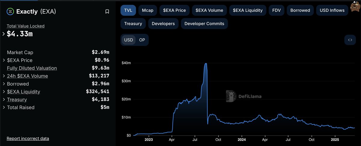Viewport: 361px width, 146px height.
Task: Click the $13,217 volume value
Action: tap(99, 76)
